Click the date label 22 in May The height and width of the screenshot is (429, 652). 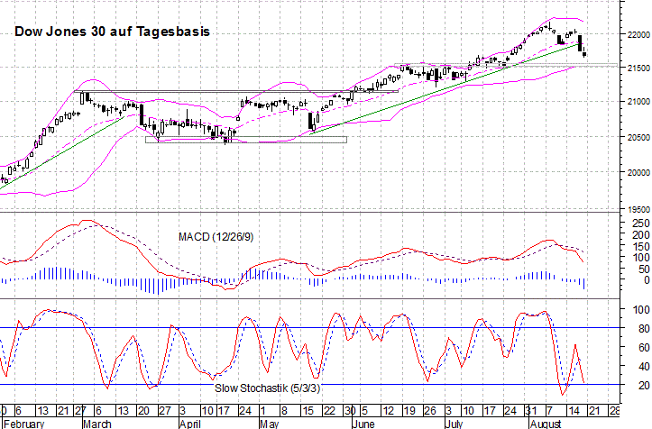[329, 411]
